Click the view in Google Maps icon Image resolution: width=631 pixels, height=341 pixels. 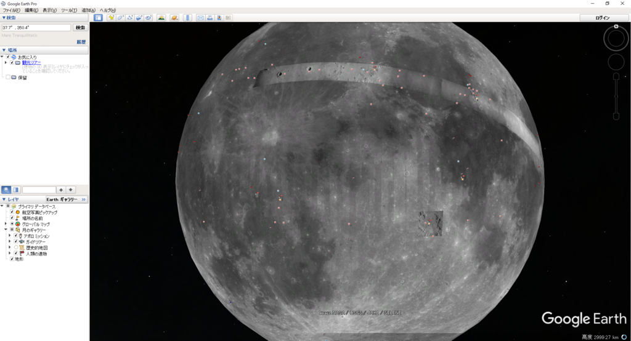[228, 18]
